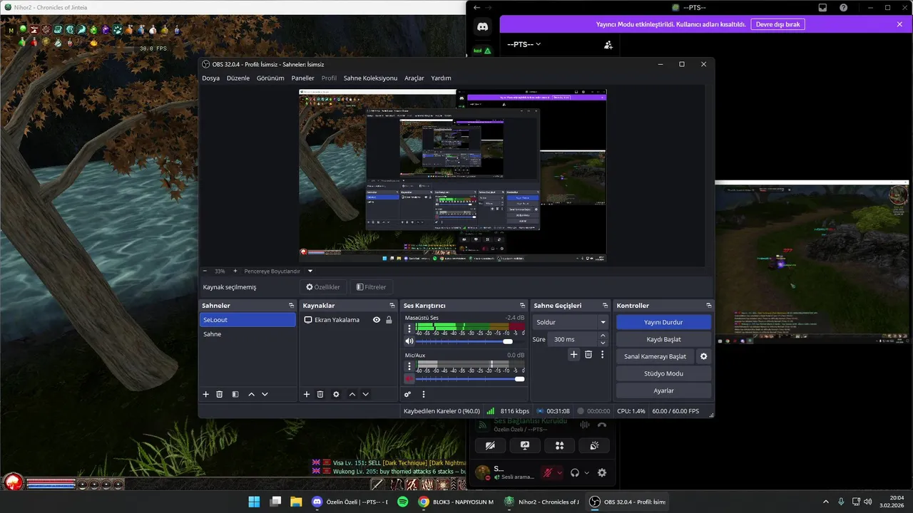Invite people to --PTS-- server
The image size is (913, 513).
(608, 44)
